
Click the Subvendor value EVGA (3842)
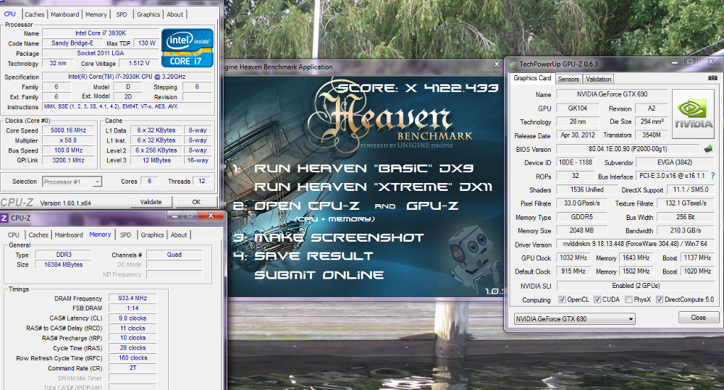(675, 163)
